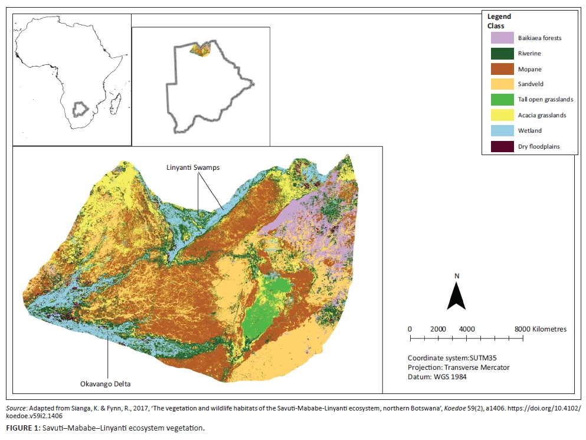Click the Okavango Delta map label
Viewport: 586px width, 440px height.
(x=106, y=384)
